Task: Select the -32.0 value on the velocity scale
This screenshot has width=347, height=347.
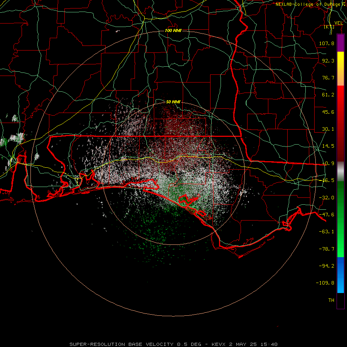Action: (x=327, y=198)
